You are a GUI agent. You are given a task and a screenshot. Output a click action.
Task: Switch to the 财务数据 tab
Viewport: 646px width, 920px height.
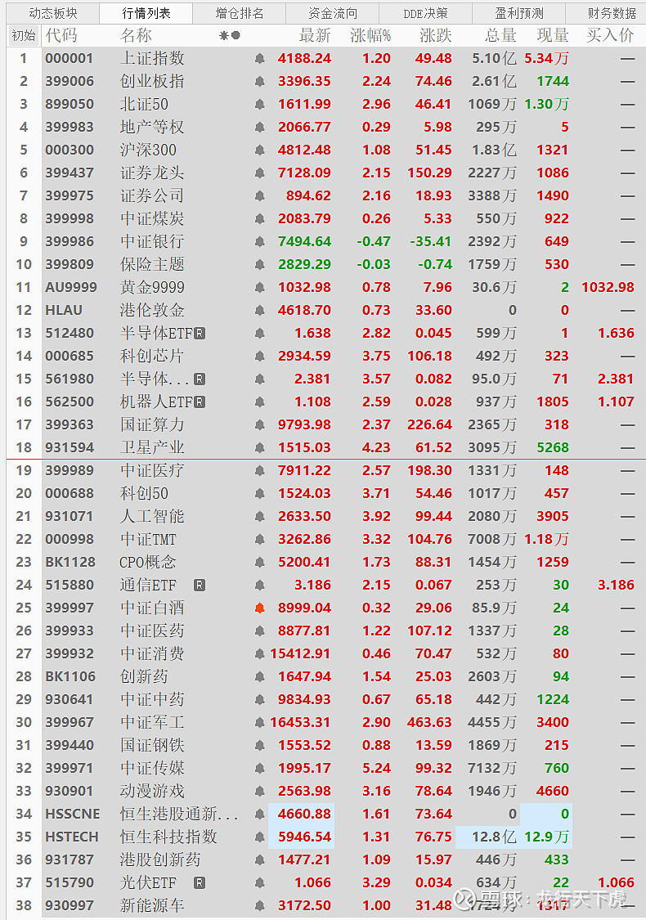tap(612, 13)
